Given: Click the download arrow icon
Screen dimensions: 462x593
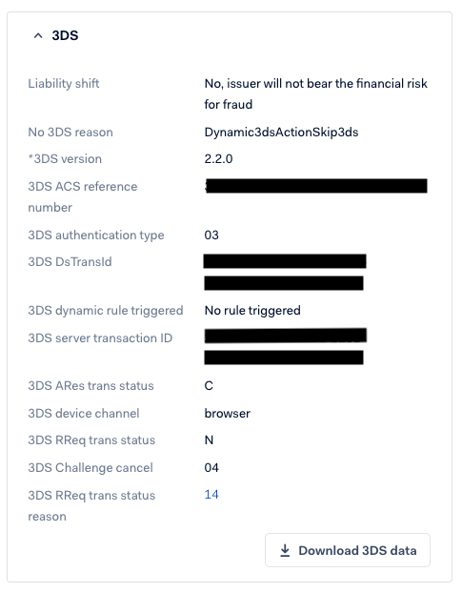Looking at the screenshot, I should point(285,551).
